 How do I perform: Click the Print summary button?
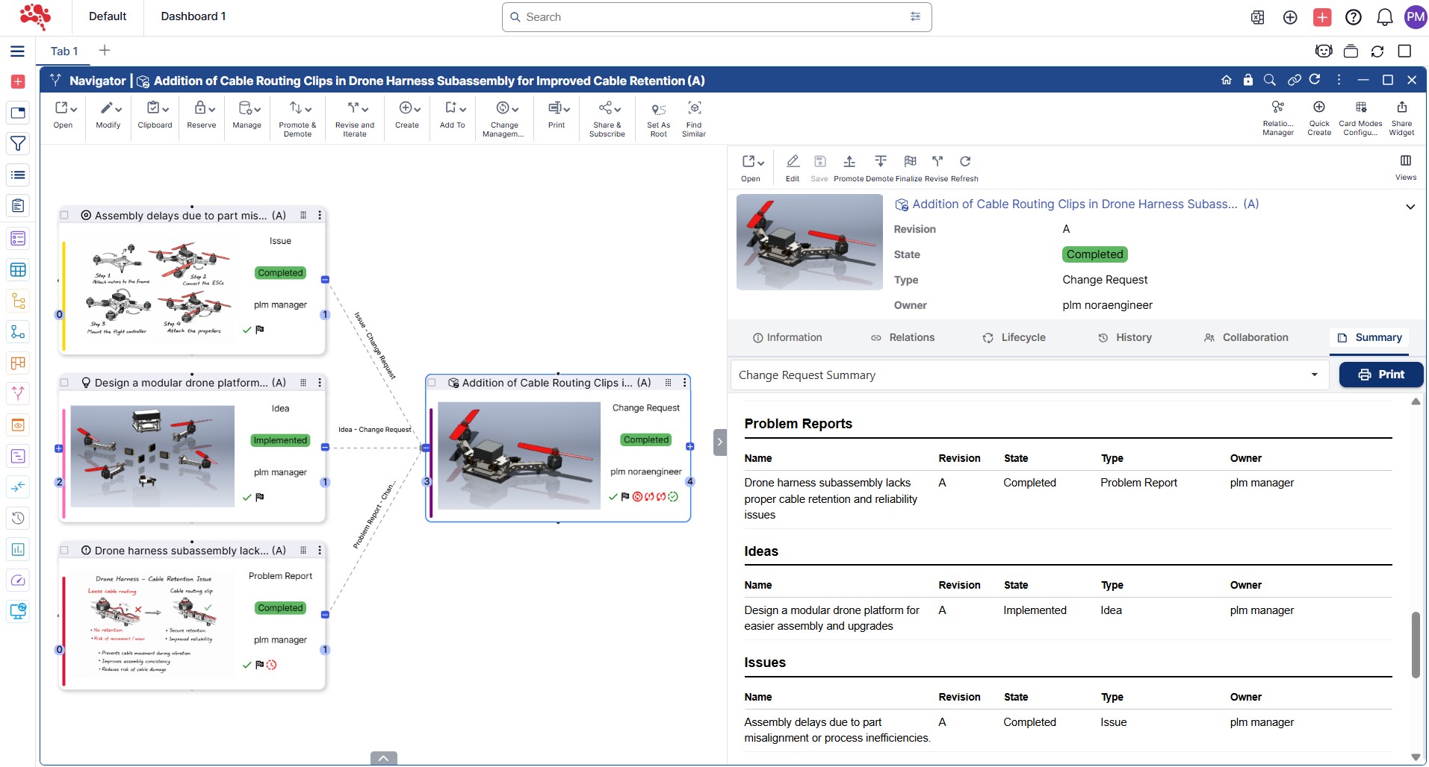pyautogui.click(x=1380, y=375)
